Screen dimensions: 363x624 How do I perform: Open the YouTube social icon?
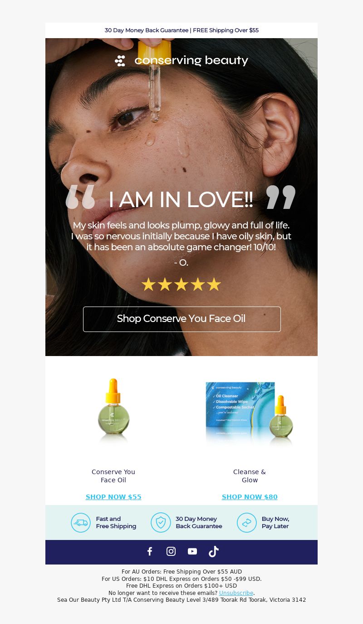click(192, 551)
